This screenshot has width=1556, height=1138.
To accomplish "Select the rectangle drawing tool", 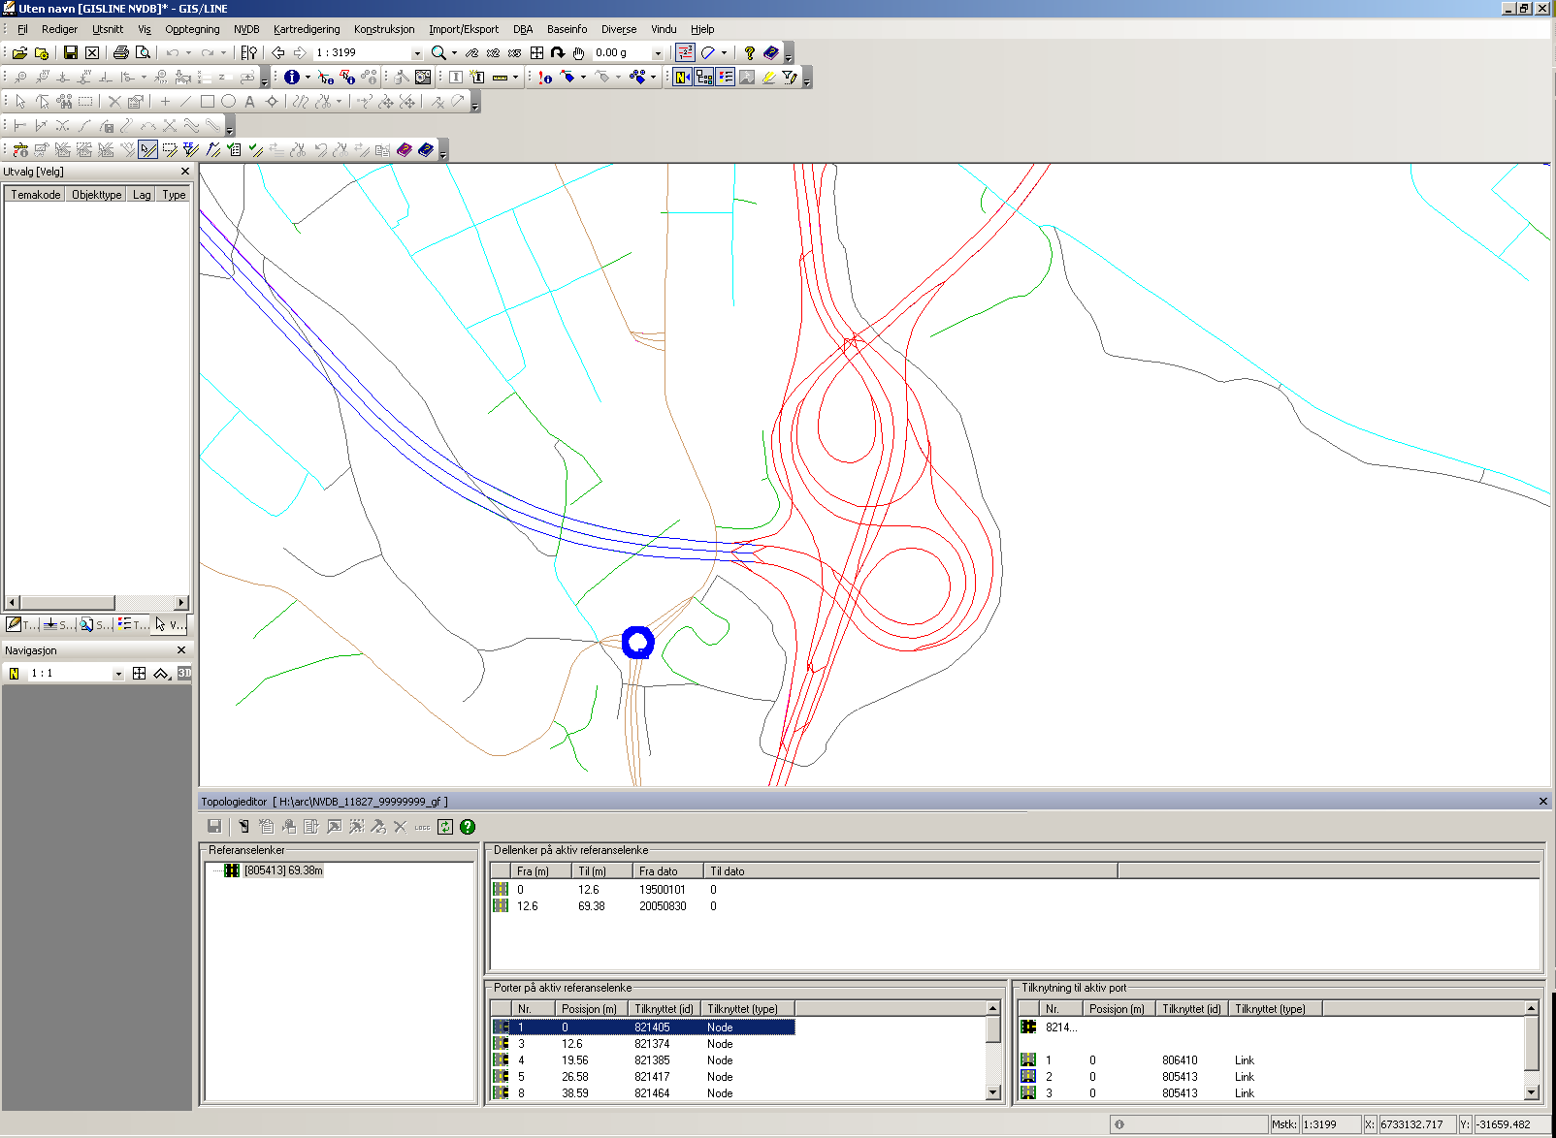I will 208,101.
